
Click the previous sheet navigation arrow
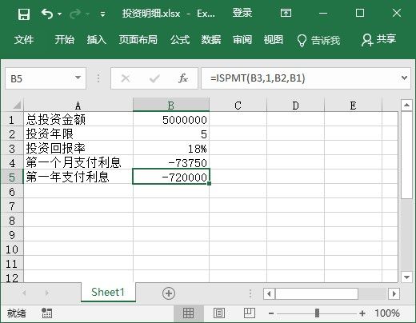24,293
